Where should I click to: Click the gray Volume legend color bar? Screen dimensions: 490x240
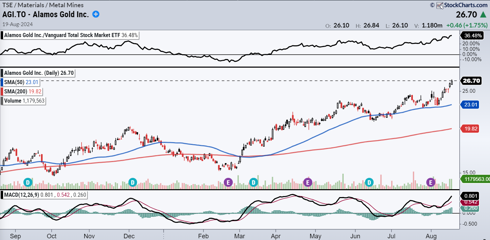tap(2, 101)
